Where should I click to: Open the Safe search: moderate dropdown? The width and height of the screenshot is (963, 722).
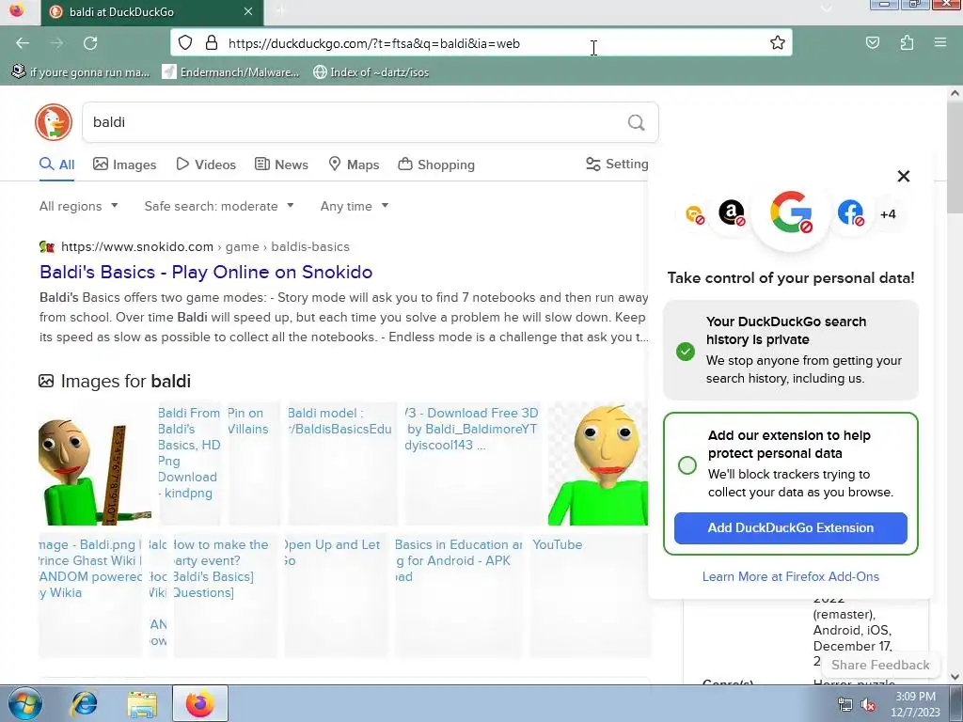219,206
